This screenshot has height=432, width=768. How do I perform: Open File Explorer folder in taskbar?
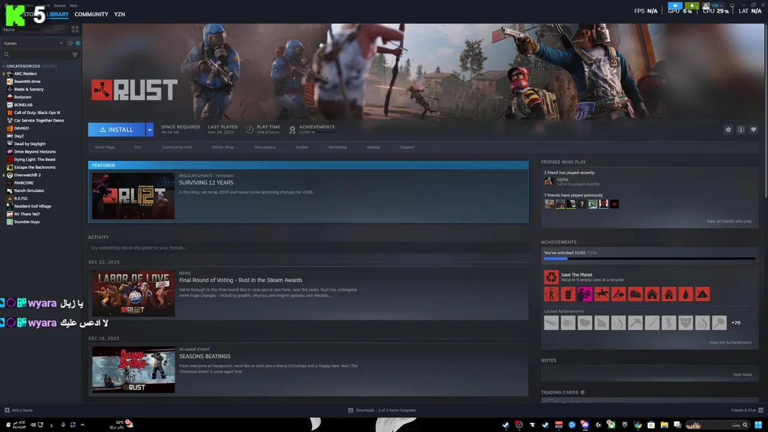click(664, 425)
